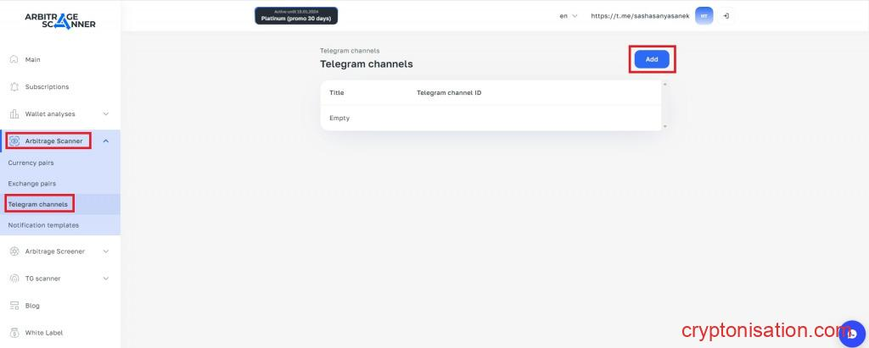869x348 pixels.
Task: Open the en language dropdown
Action: [568, 16]
